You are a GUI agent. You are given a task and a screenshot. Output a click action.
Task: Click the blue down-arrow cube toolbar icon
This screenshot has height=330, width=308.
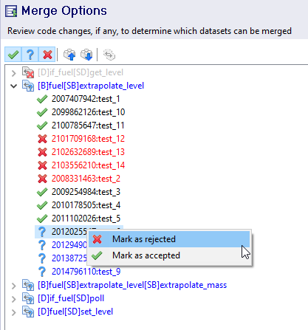pos(86,55)
